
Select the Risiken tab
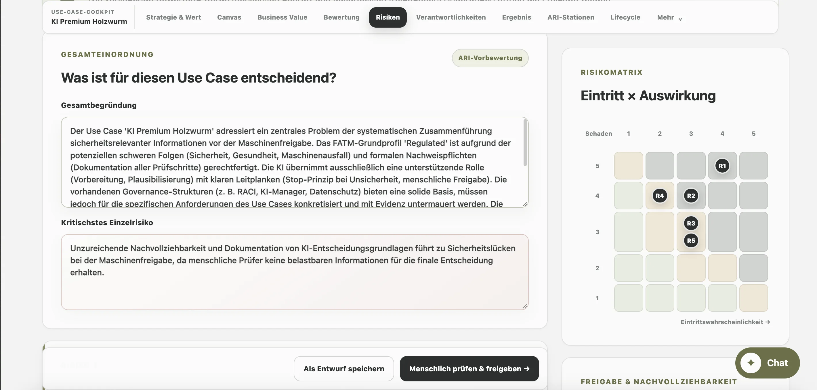387,18
